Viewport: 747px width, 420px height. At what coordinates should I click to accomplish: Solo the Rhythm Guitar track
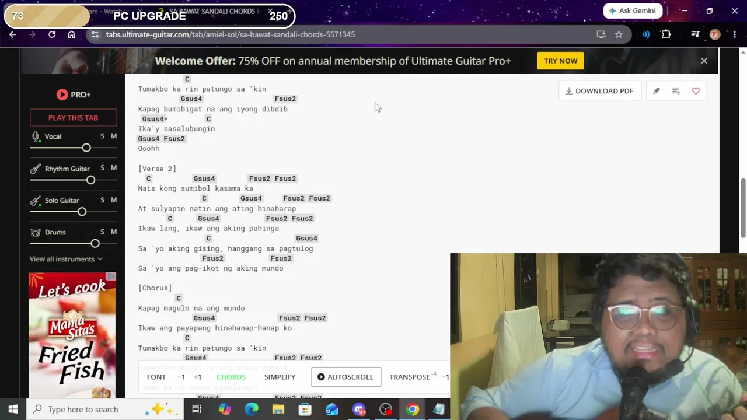pos(102,168)
